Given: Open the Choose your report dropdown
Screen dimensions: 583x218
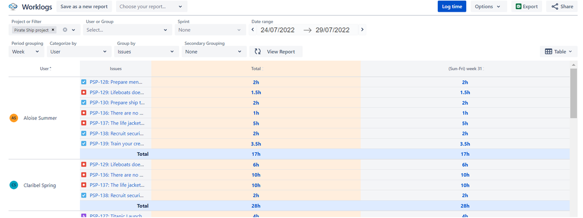Looking at the screenshot, I should coord(152,6).
